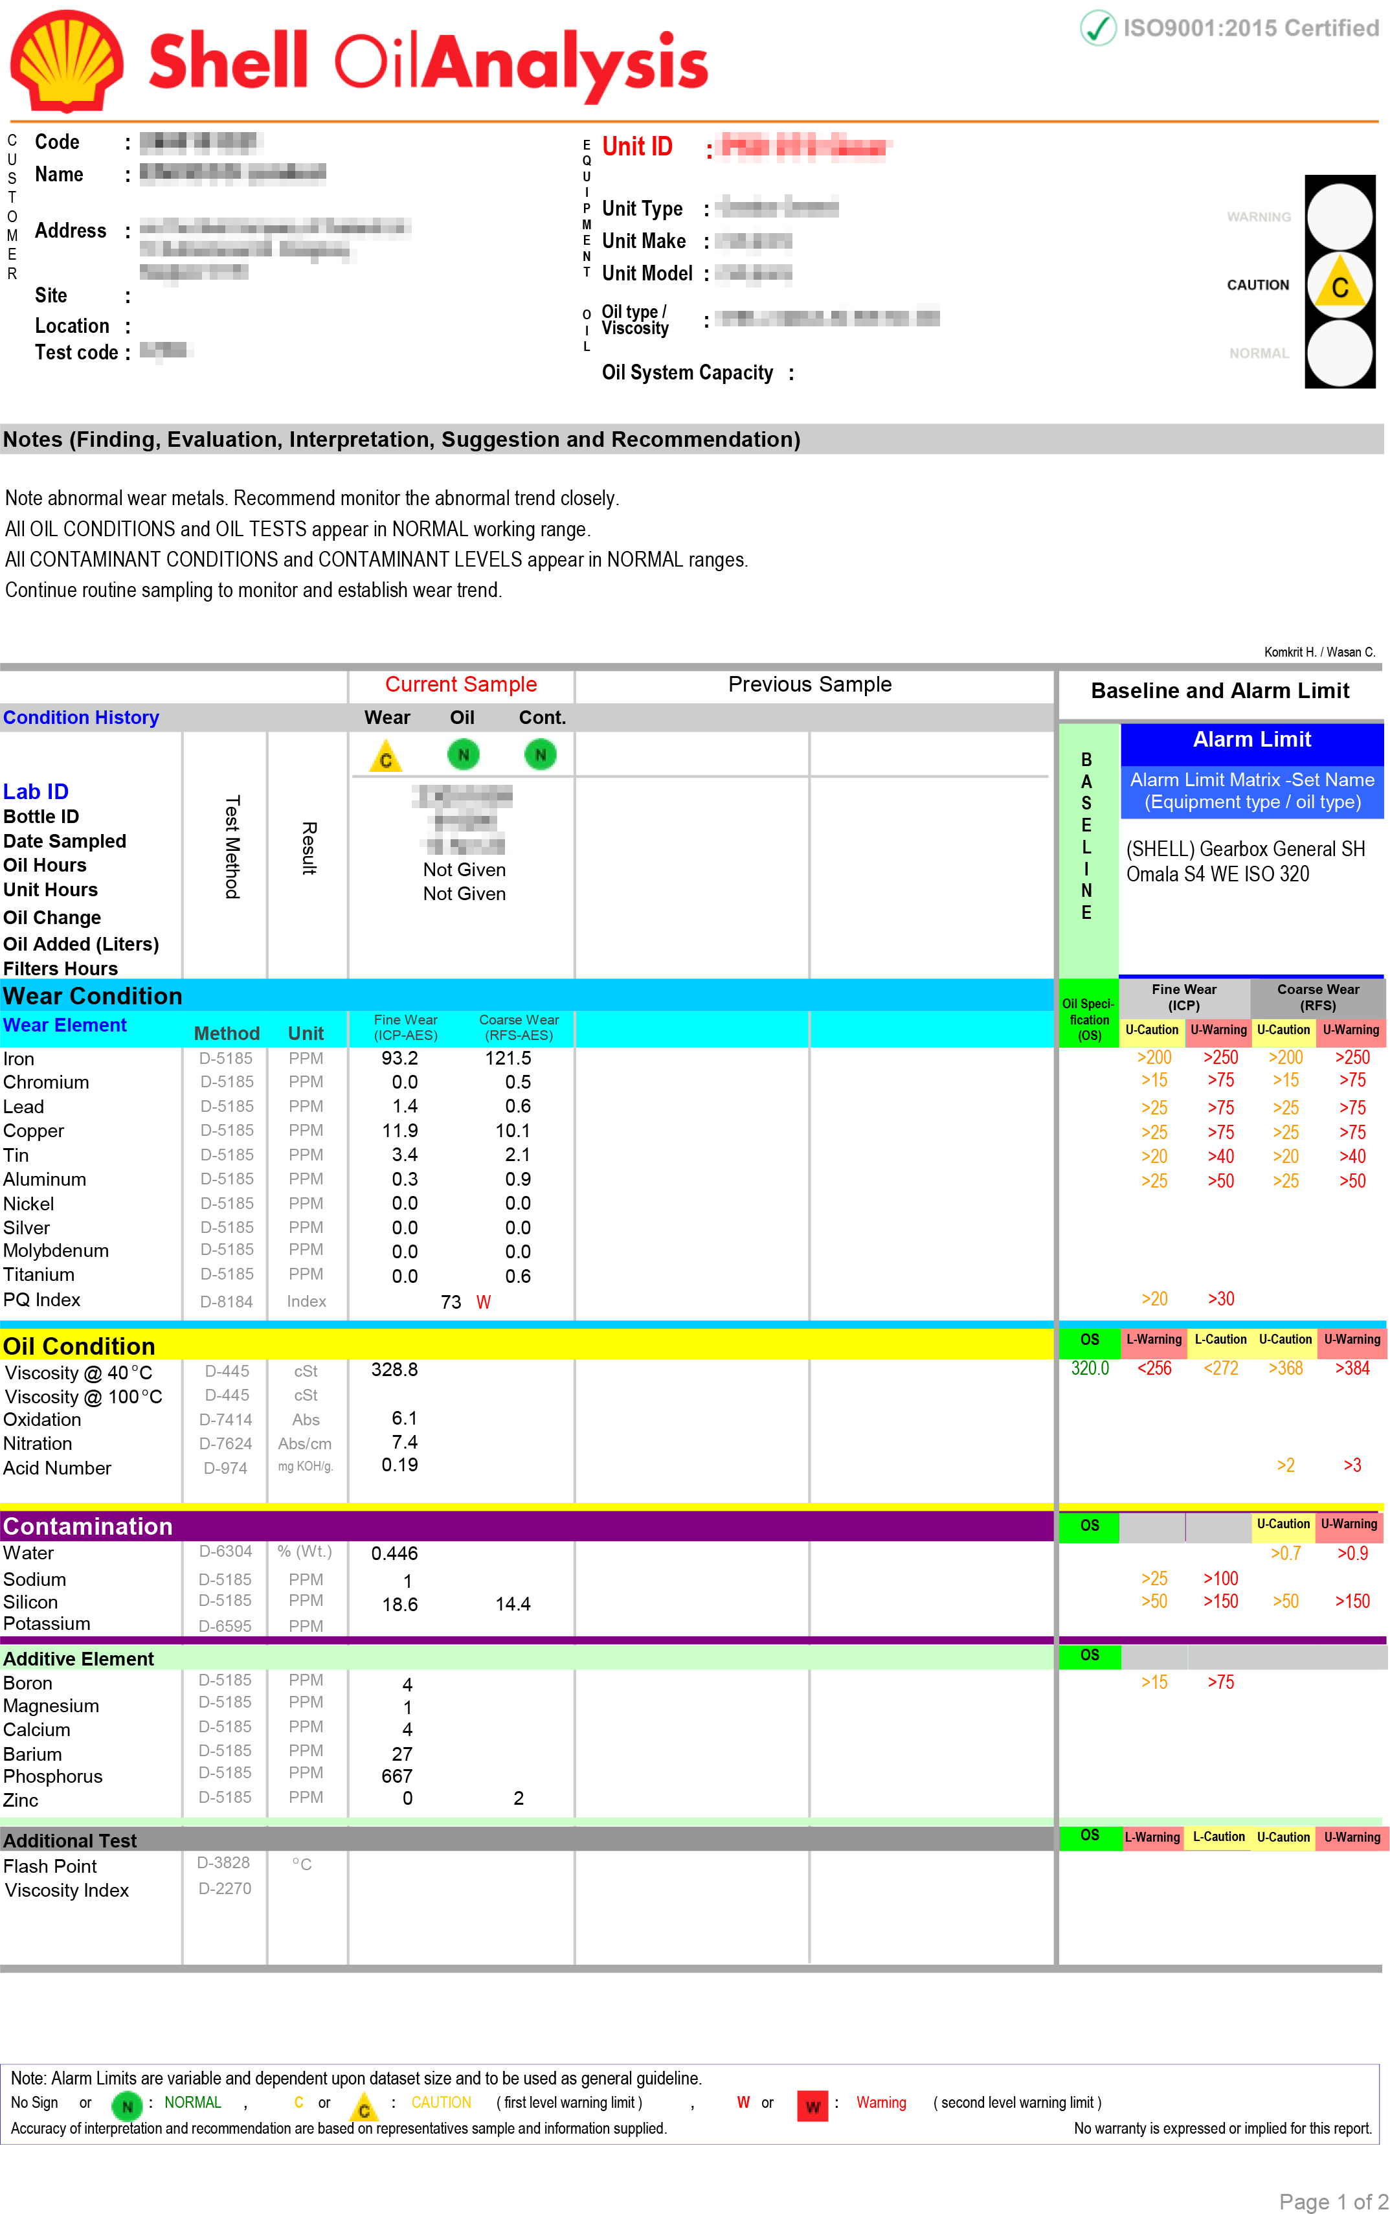
Task: Click the green BASELINE vertical bar
Action: coord(1088,850)
